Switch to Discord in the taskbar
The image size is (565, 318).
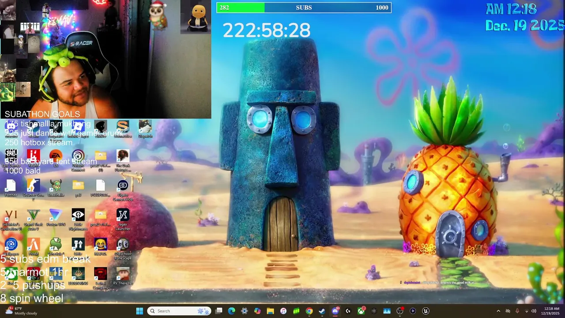point(335,311)
